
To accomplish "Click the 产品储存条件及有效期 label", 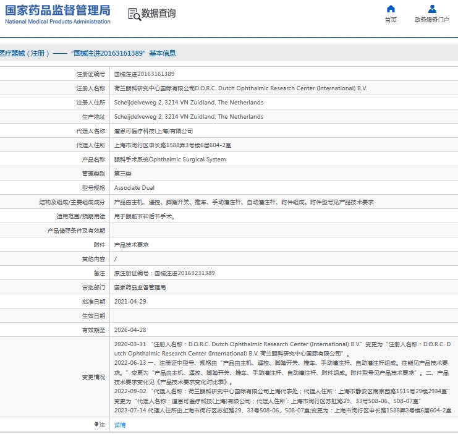I will pyautogui.click(x=76, y=231).
